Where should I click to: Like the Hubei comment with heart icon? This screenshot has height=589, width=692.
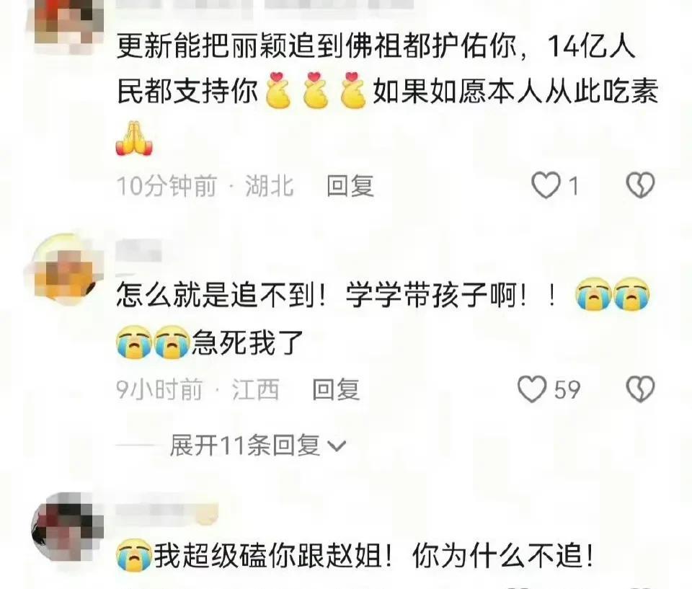[546, 185]
